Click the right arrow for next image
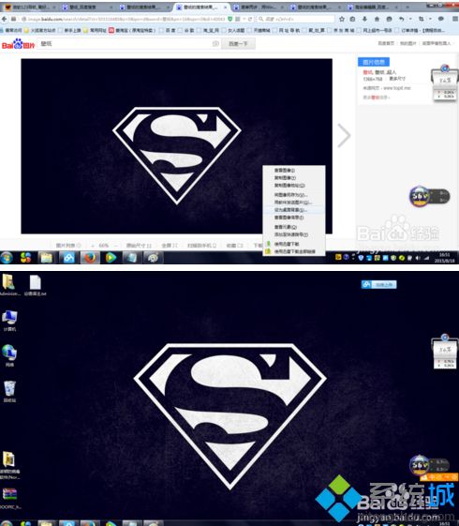The image size is (459, 526). point(344,136)
